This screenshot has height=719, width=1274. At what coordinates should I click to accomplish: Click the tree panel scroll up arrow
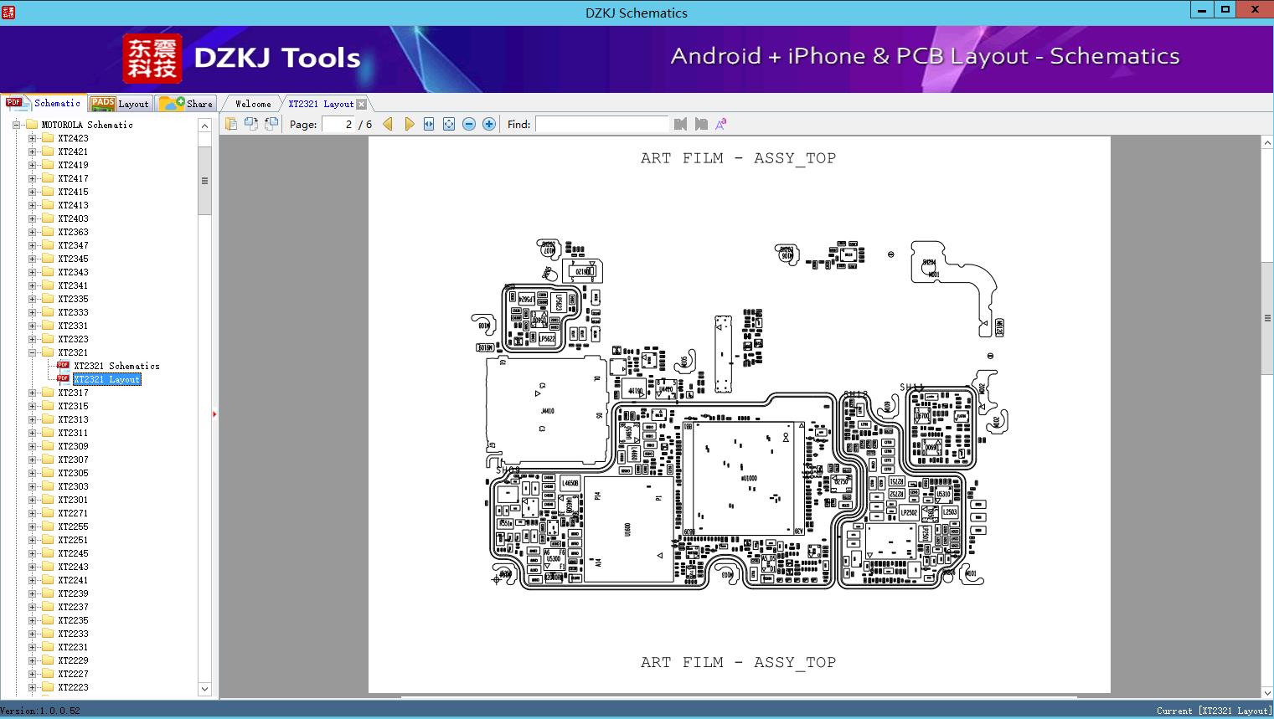coord(204,126)
